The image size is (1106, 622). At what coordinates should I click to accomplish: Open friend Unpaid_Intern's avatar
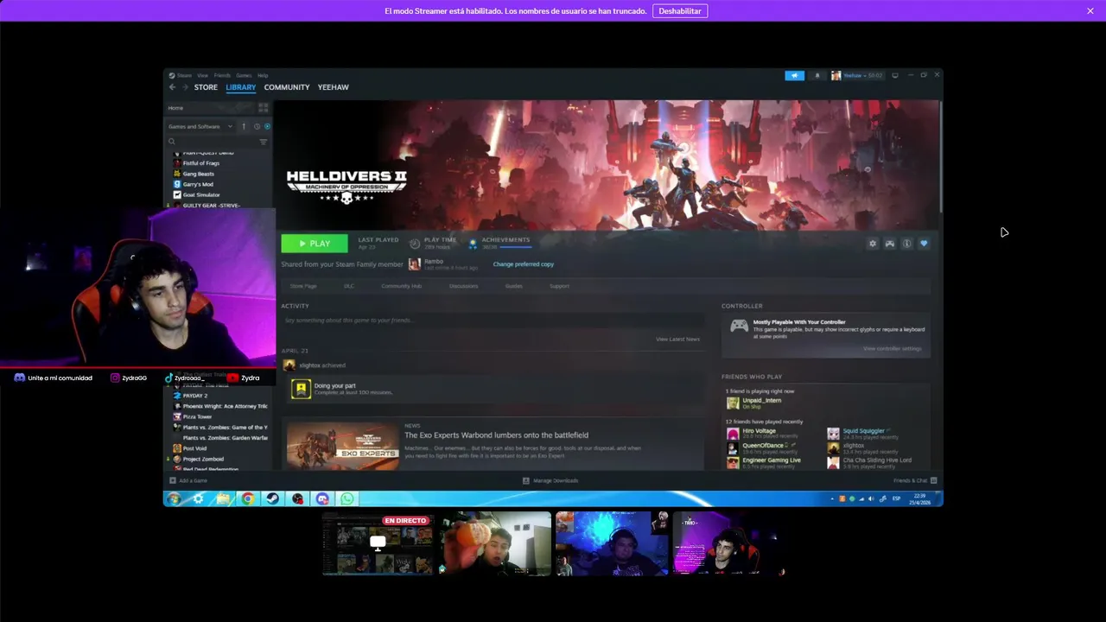pyautogui.click(x=733, y=403)
